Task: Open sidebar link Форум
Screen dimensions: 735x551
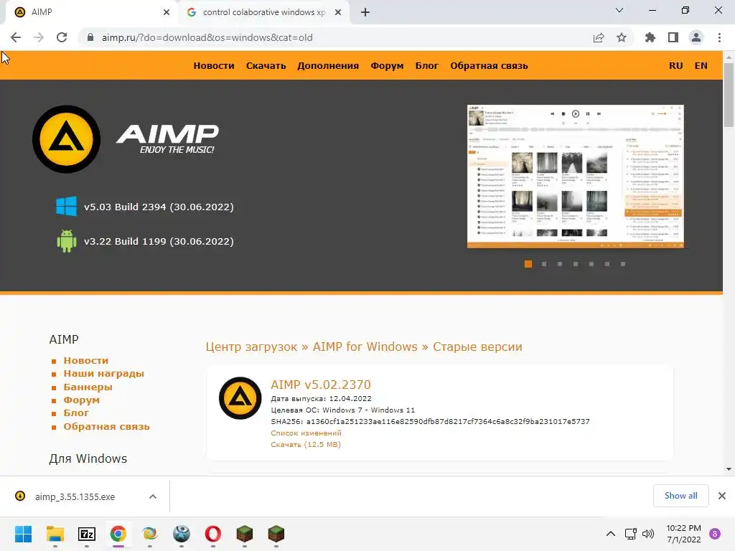Action: [x=82, y=400]
